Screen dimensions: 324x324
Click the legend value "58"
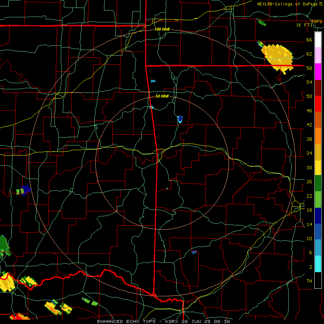click(x=309, y=68)
